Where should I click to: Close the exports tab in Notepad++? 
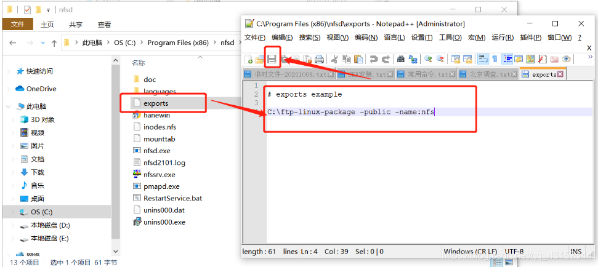[x=560, y=74]
